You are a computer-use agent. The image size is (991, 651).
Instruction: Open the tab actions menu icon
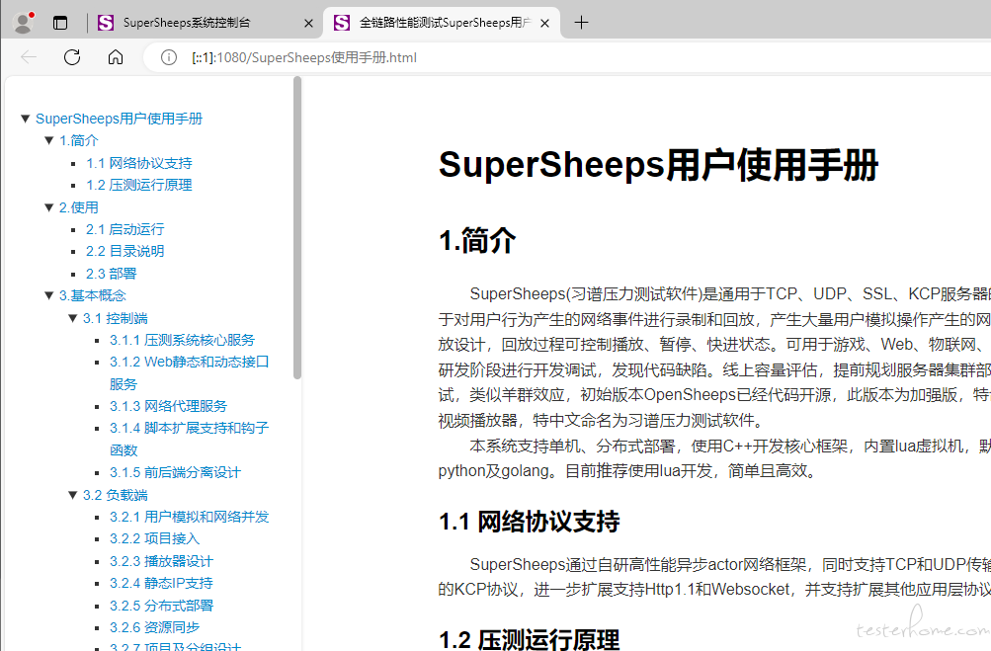(60, 23)
